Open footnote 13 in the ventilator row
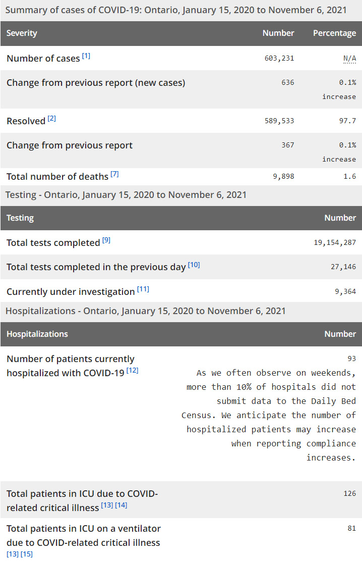 [12, 554]
